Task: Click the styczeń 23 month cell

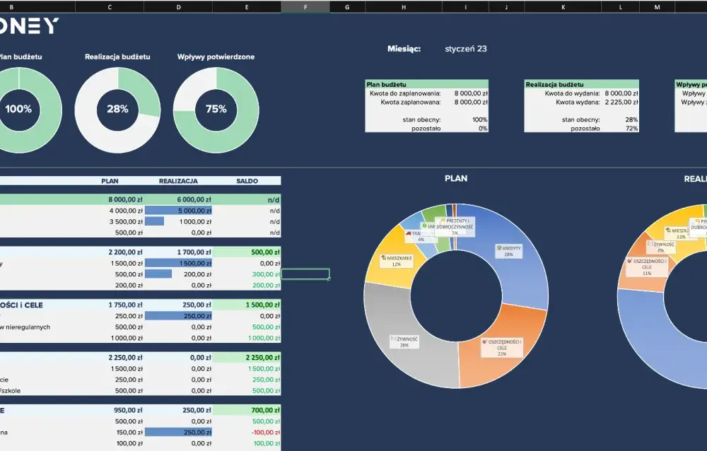Action: (466, 49)
